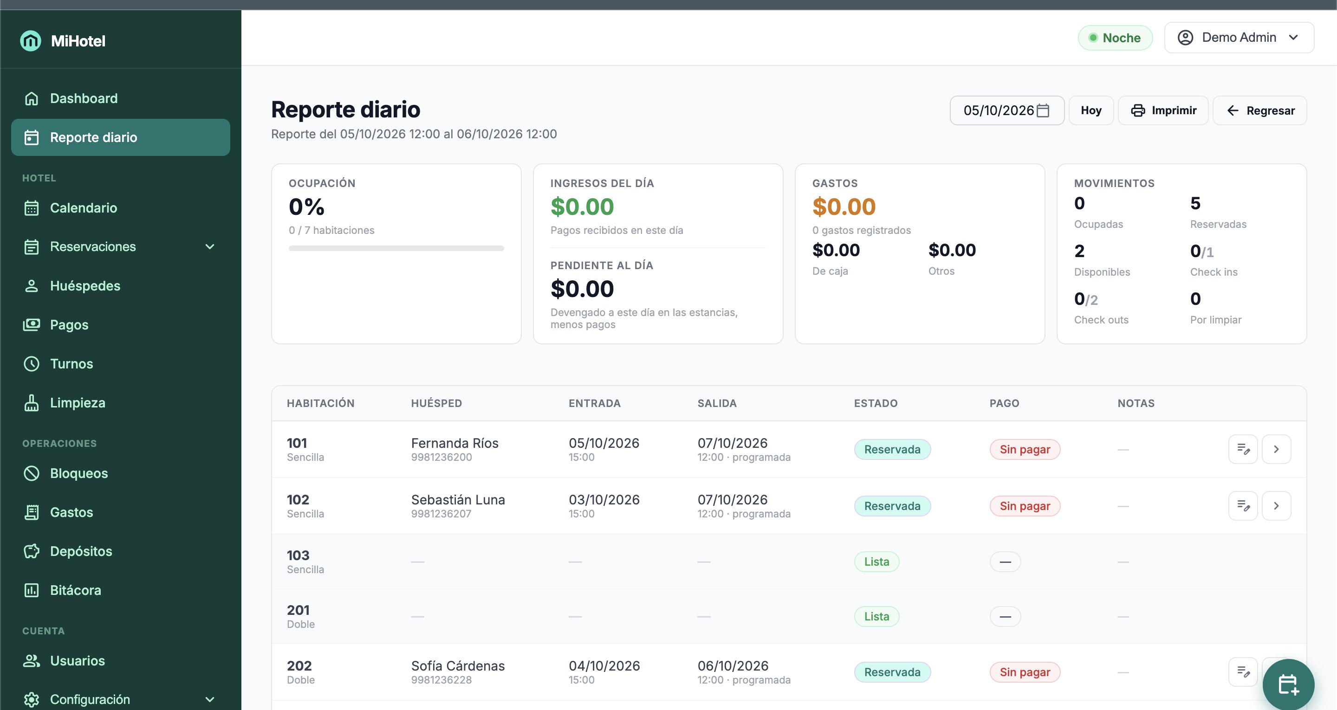This screenshot has height=710, width=1337.
Task: Click the floating new reservation calendar button
Action: [1288, 684]
